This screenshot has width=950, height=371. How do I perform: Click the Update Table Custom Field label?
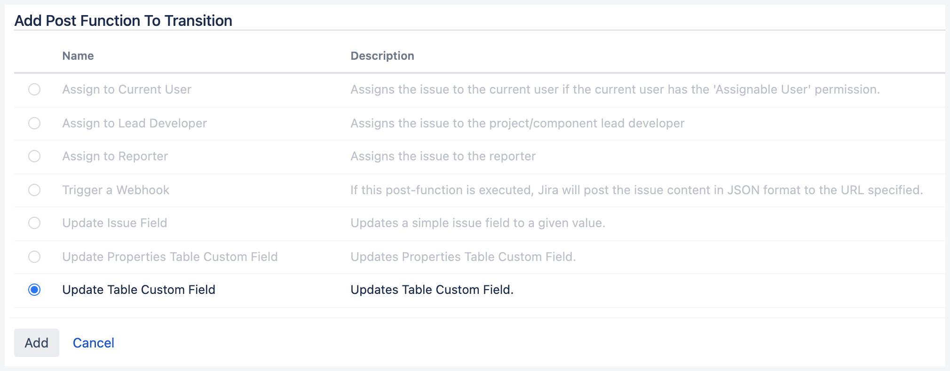point(139,290)
